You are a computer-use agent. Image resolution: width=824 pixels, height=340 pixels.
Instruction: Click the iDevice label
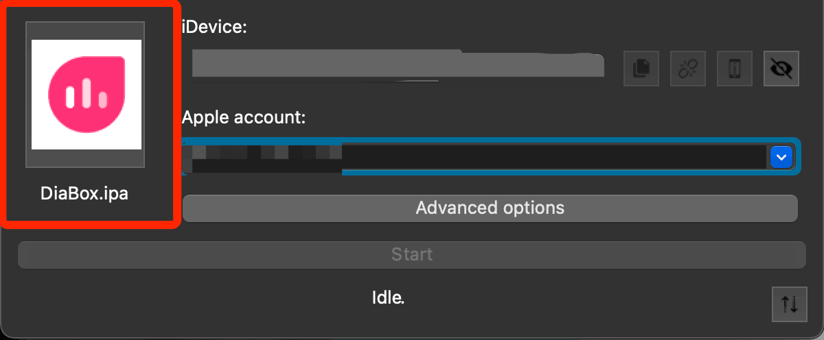[214, 28]
